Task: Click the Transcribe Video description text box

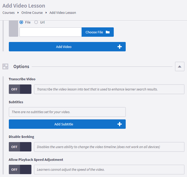Action: pos(109,89)
